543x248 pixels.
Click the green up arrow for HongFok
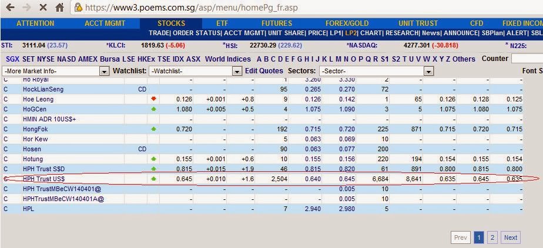pos(154,129)
